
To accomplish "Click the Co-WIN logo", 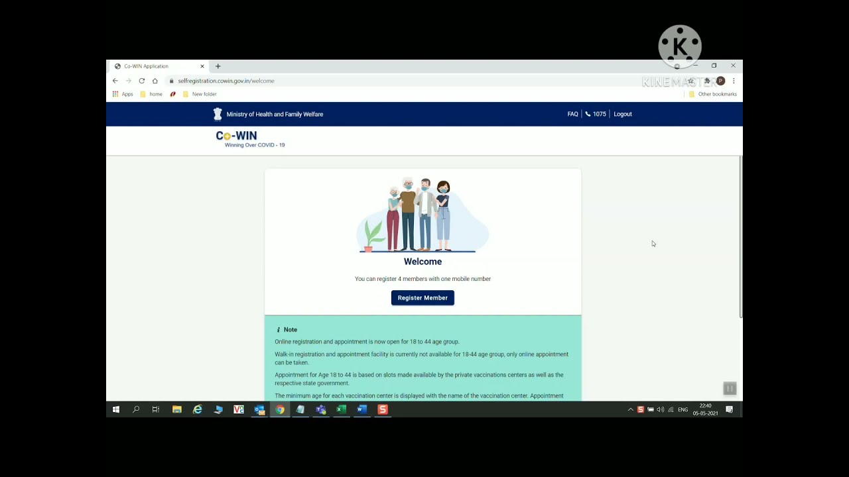I will click(250, 139).
